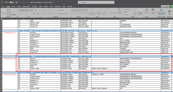Click the Comments button
Viewport: 173px width, 92px height.
click(165, 6)
